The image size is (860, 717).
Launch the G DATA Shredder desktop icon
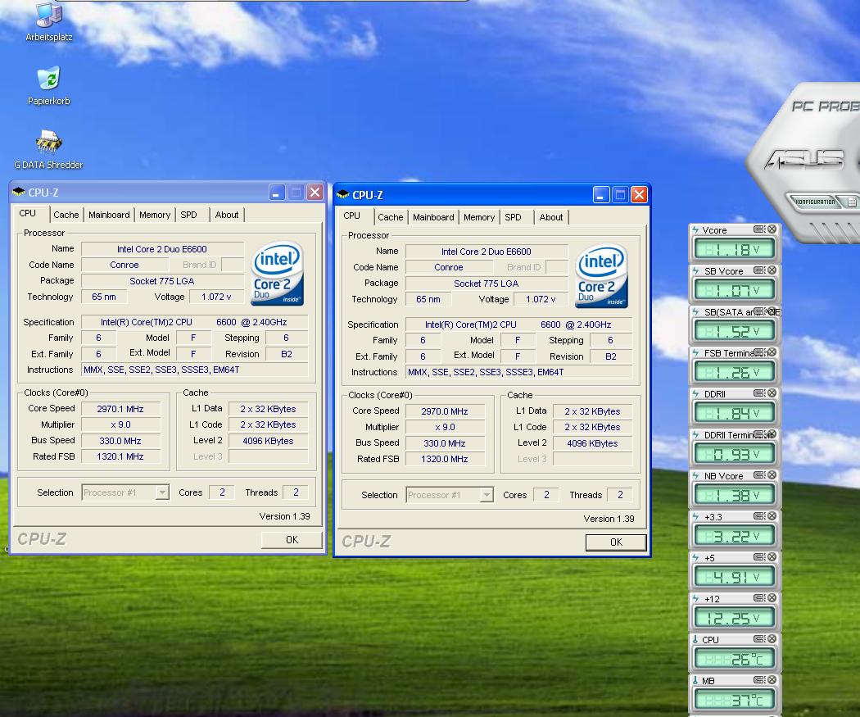pyautogui.click(x=49, y=150)
